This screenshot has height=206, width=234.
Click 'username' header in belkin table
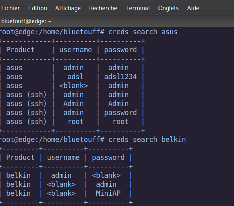63,157
